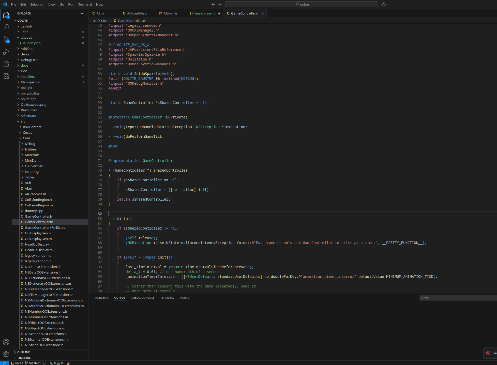This screenshot has width=497, height=365.
Task: Collapse the Core folder in explorer
Action: (x=26, y=138)
